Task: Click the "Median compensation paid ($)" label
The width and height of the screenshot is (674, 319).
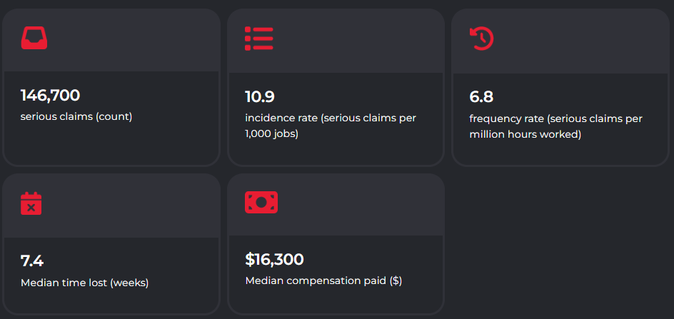Action: click(323, 280)
